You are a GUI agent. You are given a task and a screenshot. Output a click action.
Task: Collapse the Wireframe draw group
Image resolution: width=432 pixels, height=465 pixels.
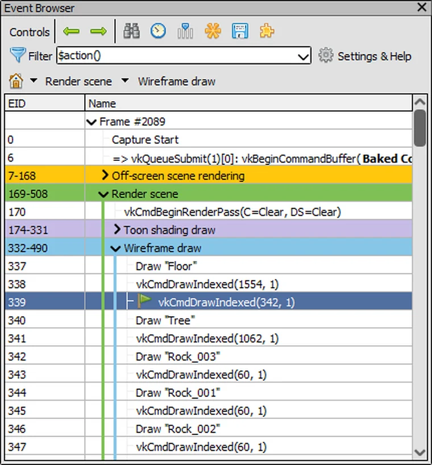(x=115, y=248)
